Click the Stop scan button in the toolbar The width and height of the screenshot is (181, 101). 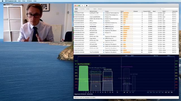coord(87,6)
